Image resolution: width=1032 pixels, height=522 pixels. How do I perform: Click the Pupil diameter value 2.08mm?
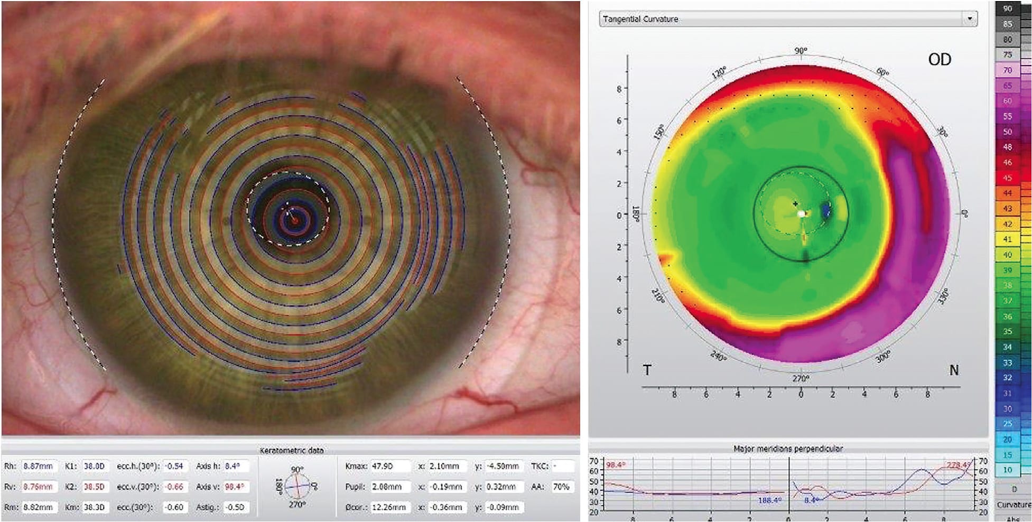[390, 487]
